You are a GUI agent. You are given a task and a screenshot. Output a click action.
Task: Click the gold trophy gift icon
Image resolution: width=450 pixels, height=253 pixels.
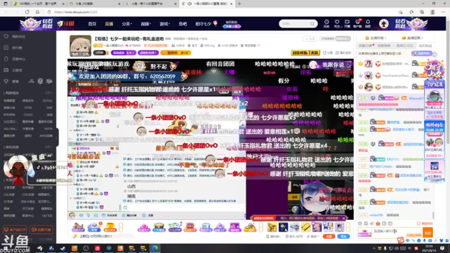point(110,227)
